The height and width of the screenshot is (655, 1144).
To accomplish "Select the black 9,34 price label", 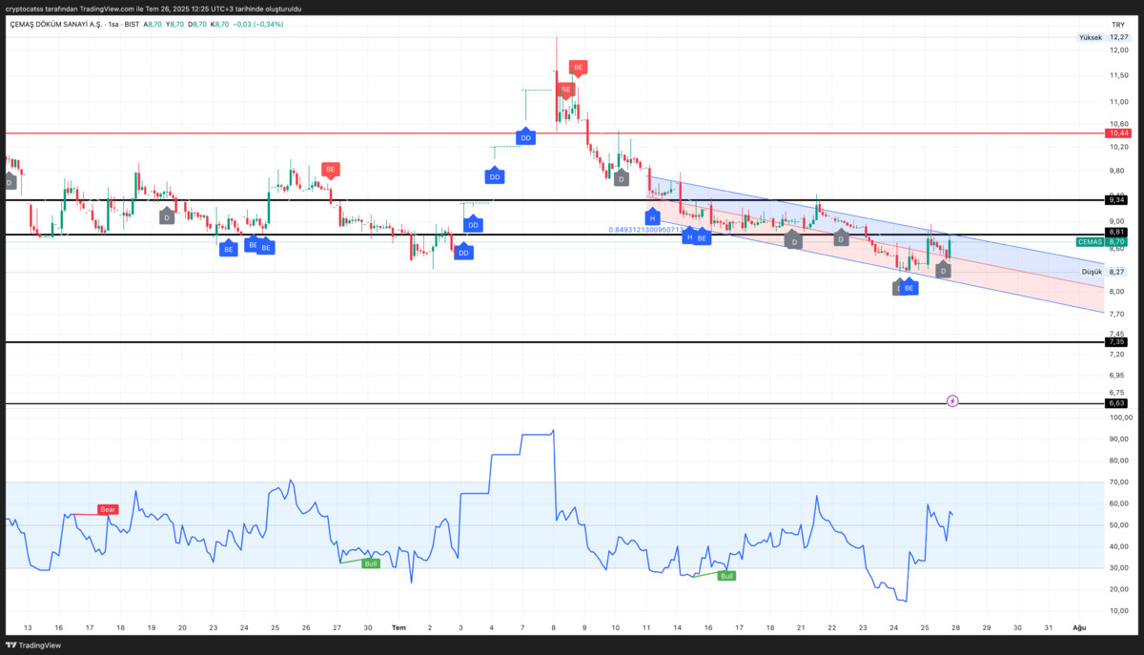I will (x=1116, y=199).
